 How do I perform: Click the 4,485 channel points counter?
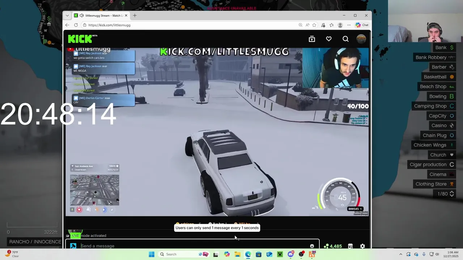[333, 246]
